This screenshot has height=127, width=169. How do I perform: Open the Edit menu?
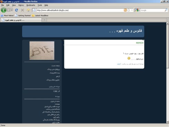[8, 5]
